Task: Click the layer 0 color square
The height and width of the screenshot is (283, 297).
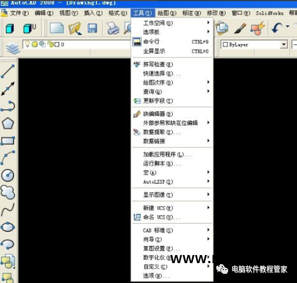Action: click(56, 45)
